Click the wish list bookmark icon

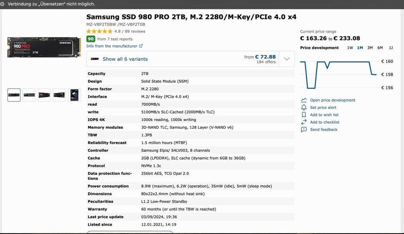click(304, 115)
